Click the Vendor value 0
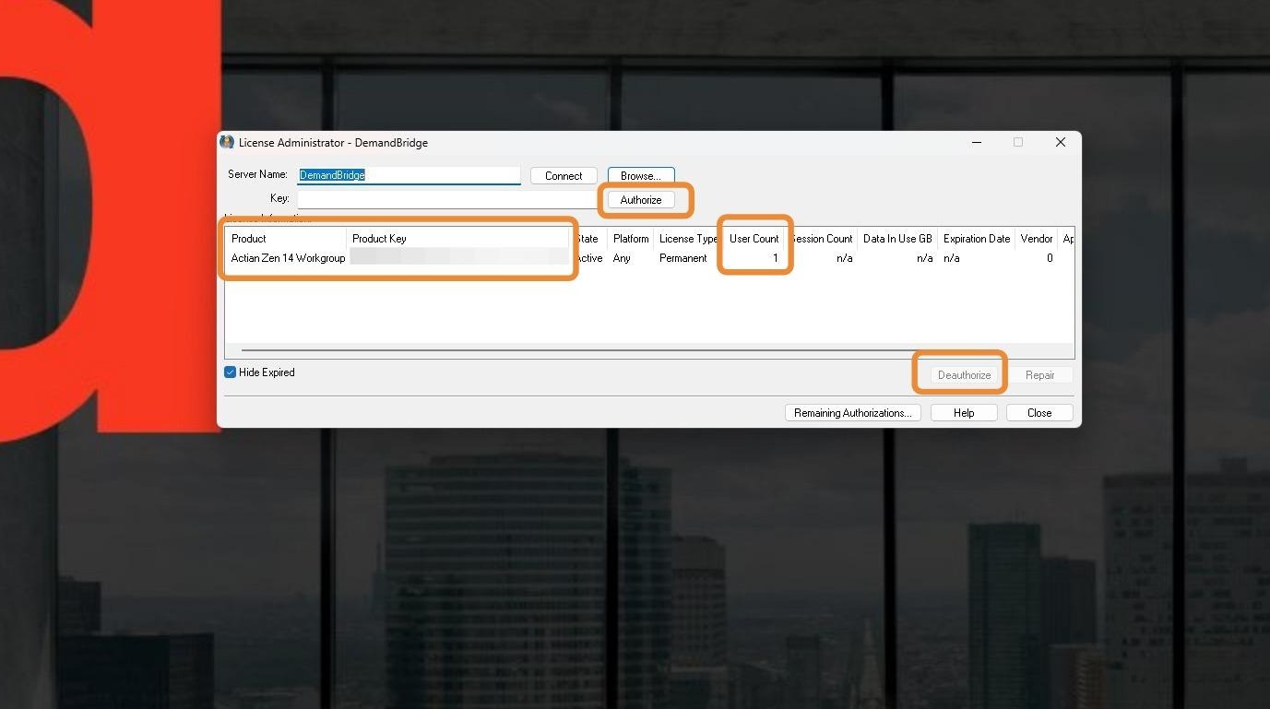 point(1050,258)
